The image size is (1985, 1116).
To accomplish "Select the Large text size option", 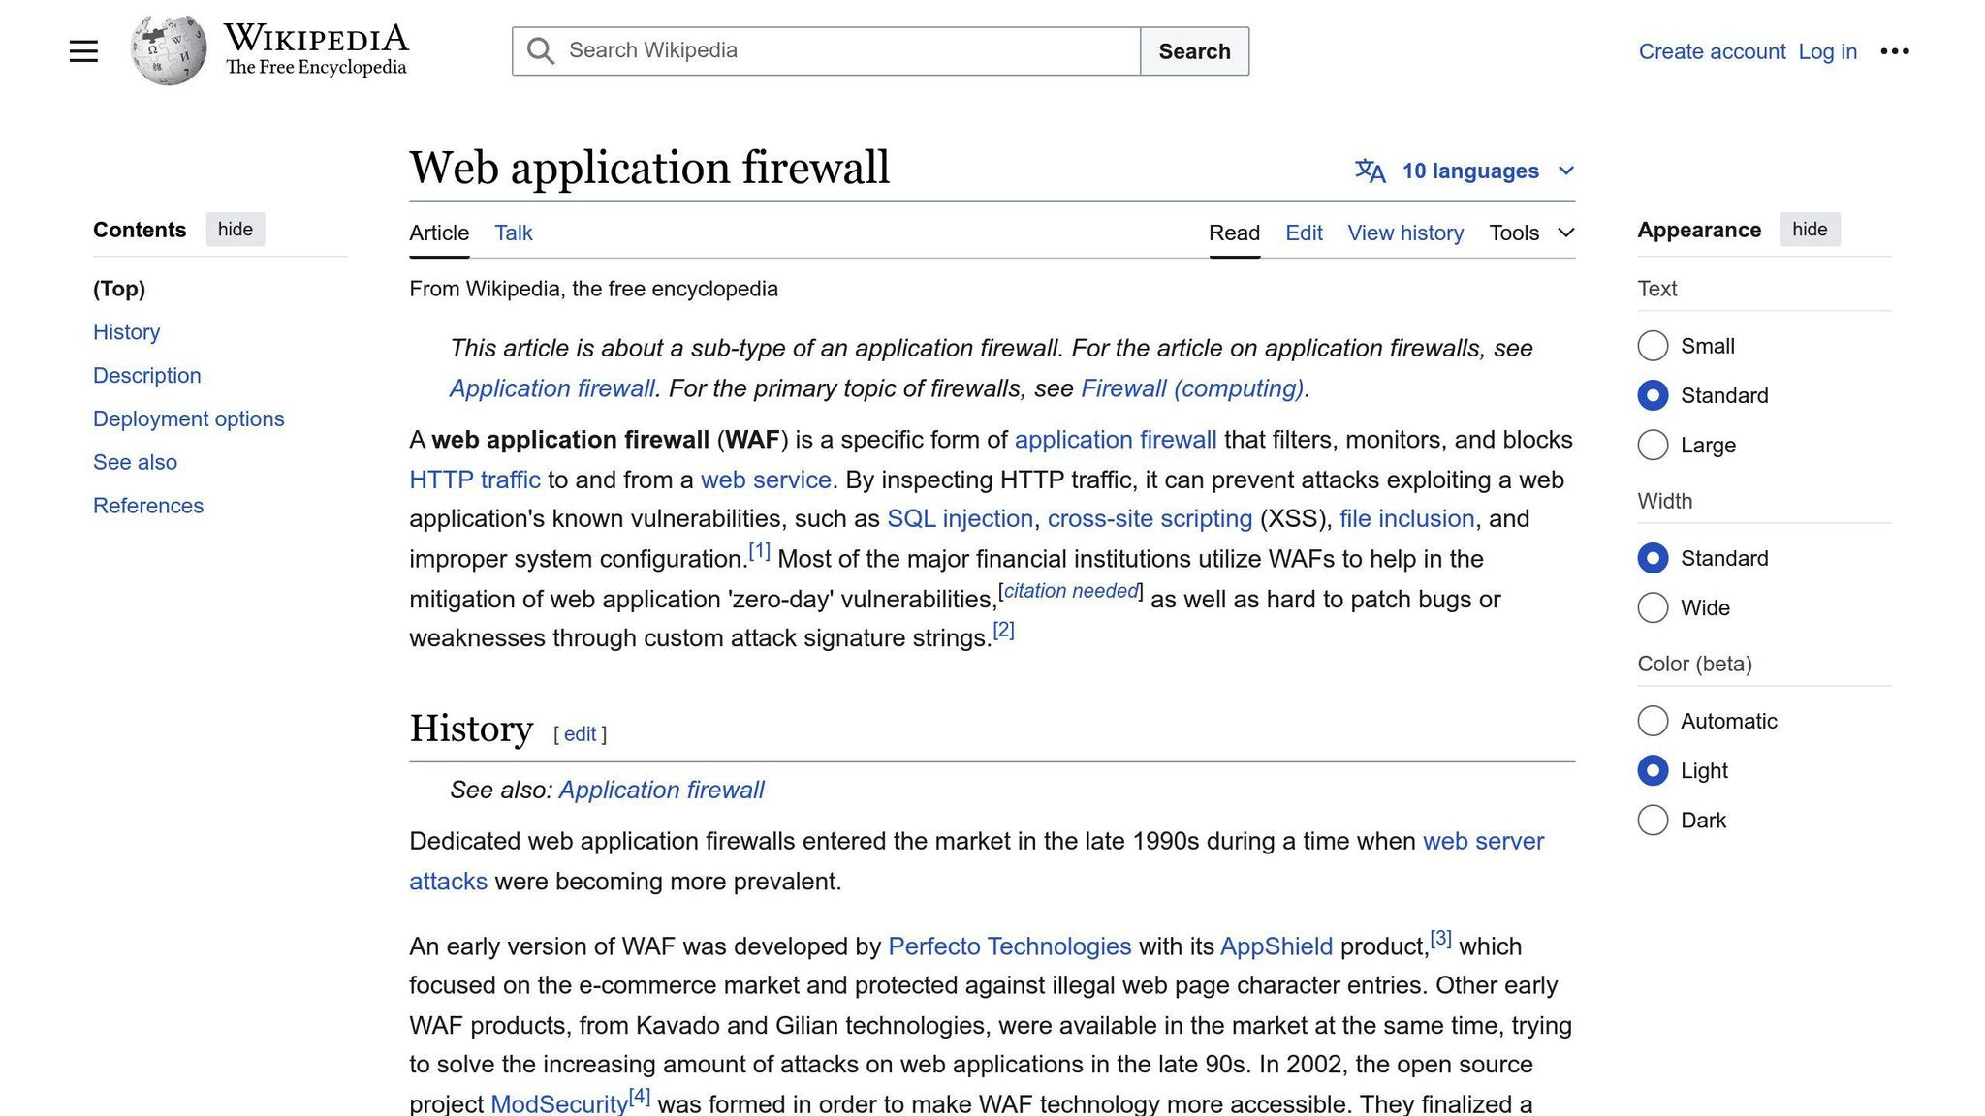I will 1653,445.
